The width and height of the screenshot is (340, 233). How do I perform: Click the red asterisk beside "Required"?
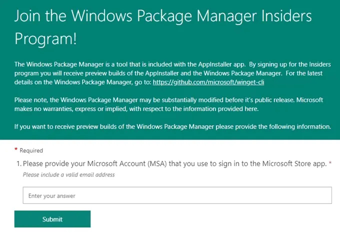[x=16, y=149]
